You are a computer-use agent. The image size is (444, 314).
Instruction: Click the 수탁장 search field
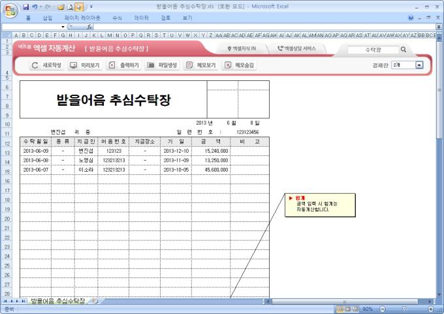373,50
